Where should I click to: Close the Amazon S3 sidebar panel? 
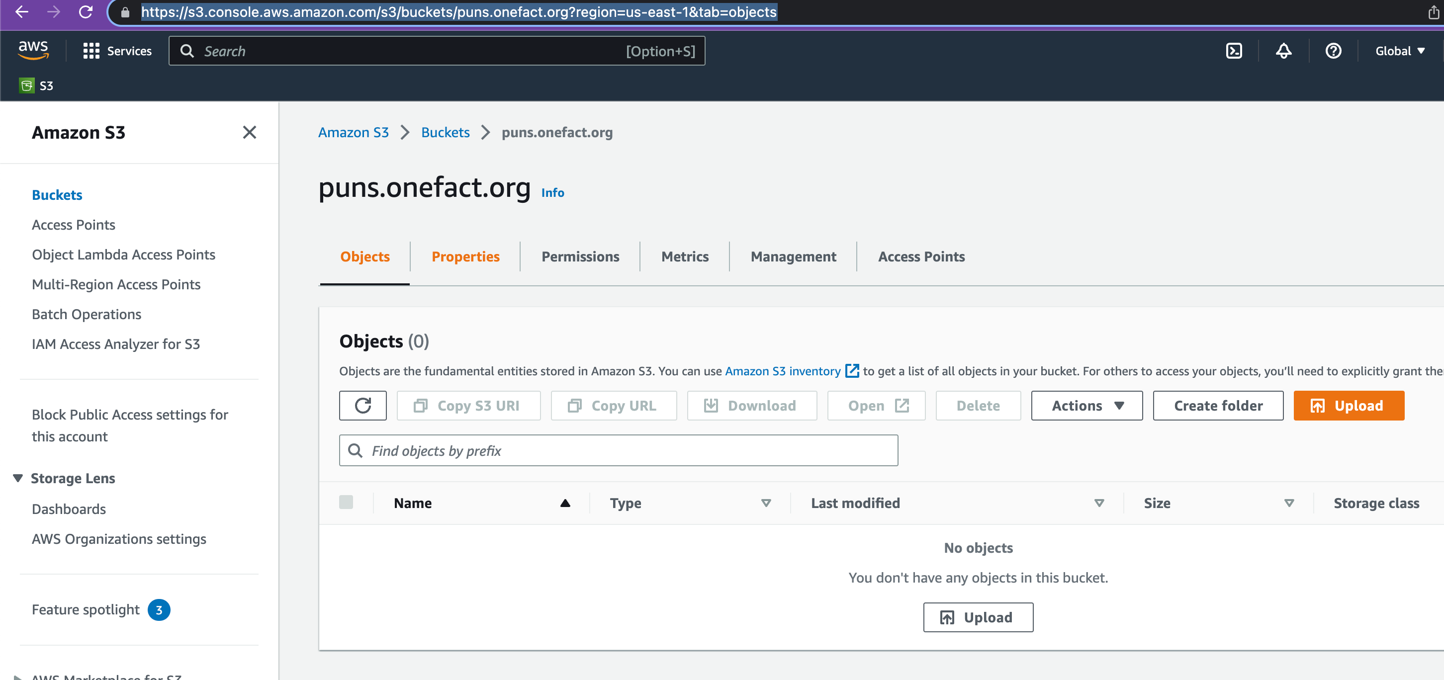pyautogui.click(x=250, y=132)
